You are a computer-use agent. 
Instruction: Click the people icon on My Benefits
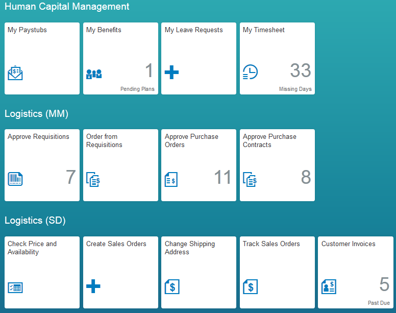tap(94, 74)
